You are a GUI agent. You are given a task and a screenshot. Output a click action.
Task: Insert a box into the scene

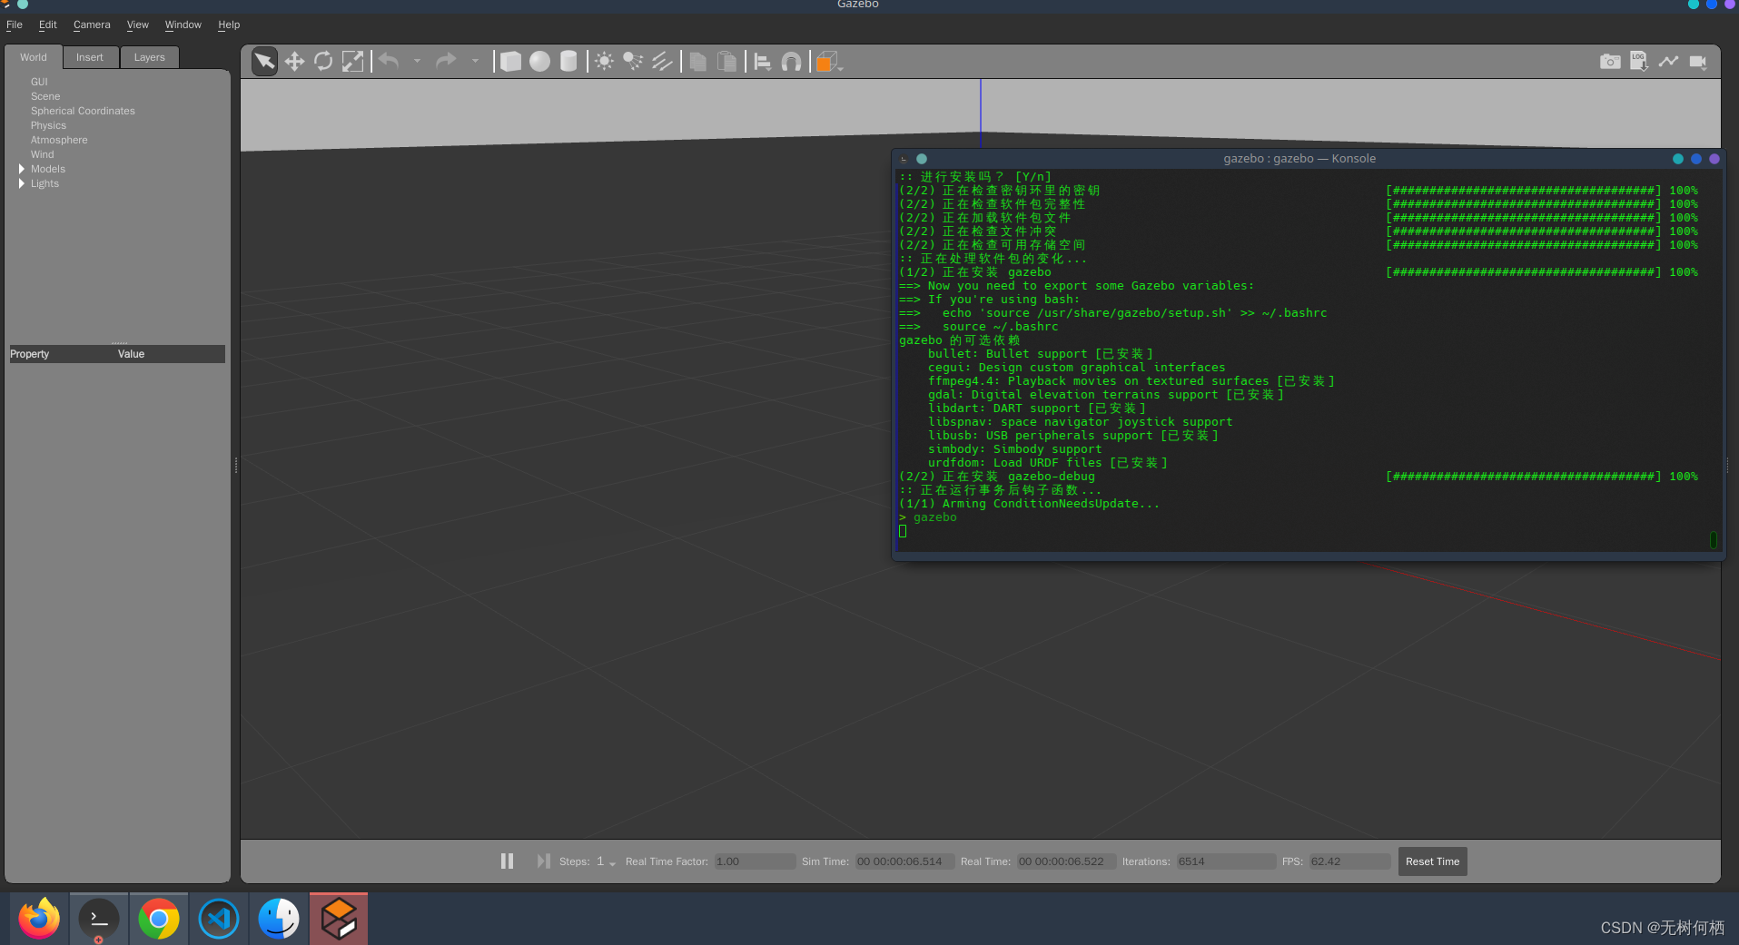510,61
